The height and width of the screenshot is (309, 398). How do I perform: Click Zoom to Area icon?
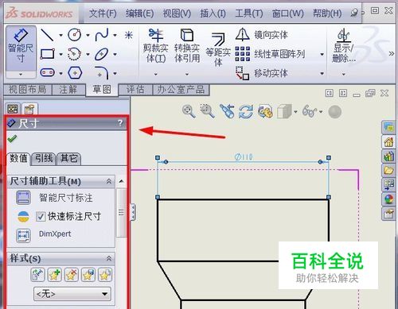coord(207,111)
